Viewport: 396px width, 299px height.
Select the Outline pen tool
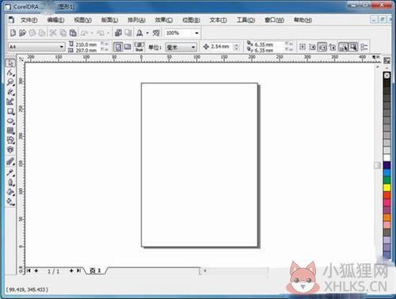tap(10, 182)
